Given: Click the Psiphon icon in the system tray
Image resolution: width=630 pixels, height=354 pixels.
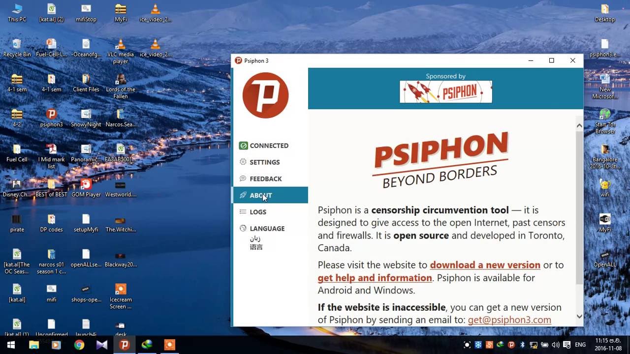Looking at the screenshot, I should point(511,345).
